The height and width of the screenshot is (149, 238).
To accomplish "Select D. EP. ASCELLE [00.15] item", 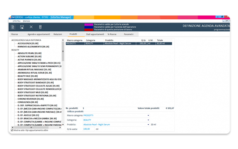I will 28,115.
